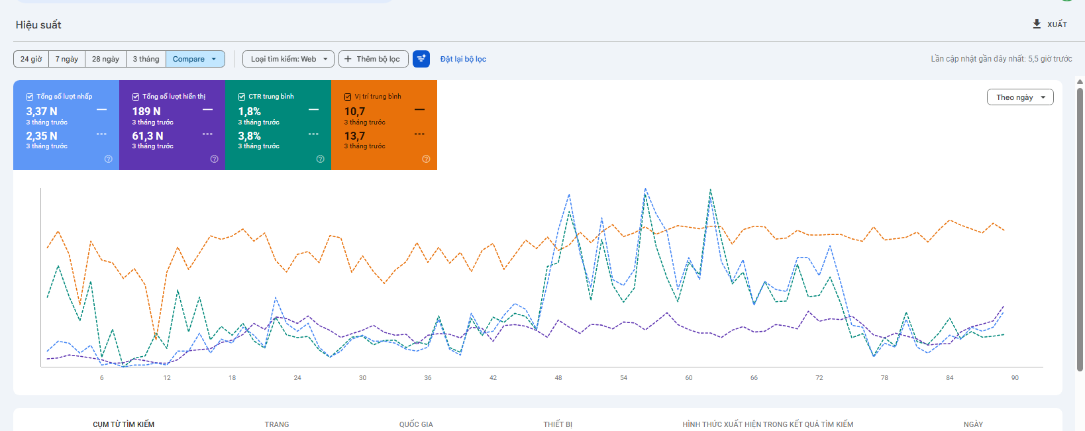
Task: Click Thêm bộ lọc button
Action: point(373,59)
